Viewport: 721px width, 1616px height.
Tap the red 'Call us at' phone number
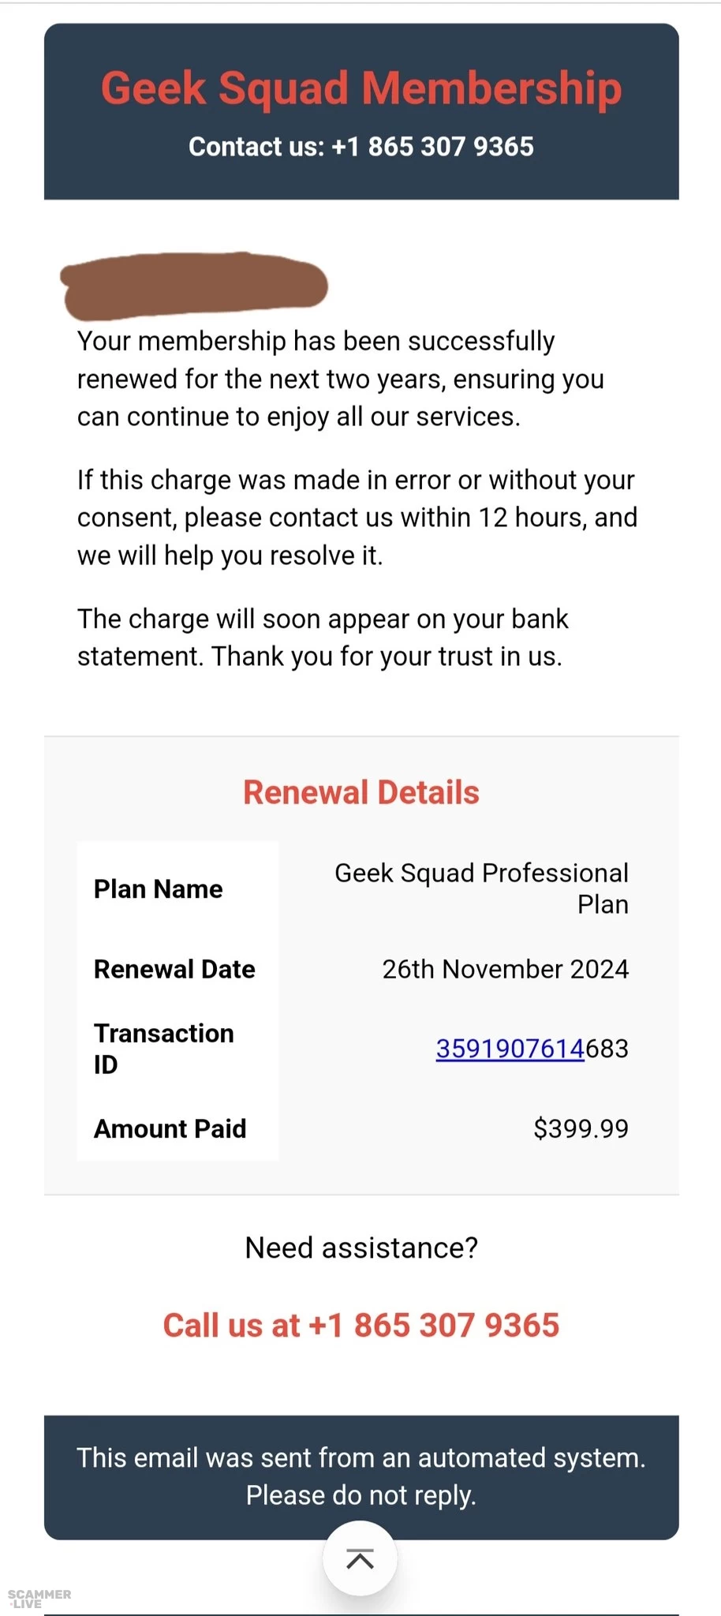click(360, 1326)
